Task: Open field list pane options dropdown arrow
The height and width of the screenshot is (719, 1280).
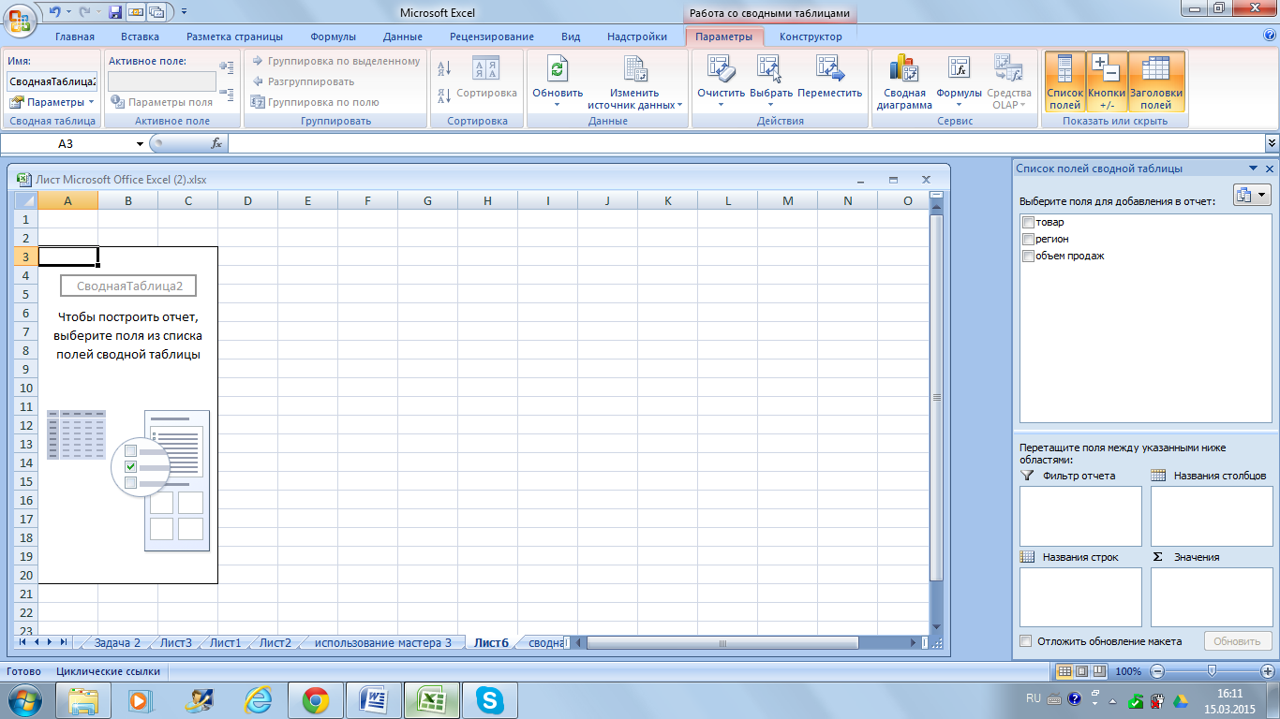Action: pos(1254,169)
